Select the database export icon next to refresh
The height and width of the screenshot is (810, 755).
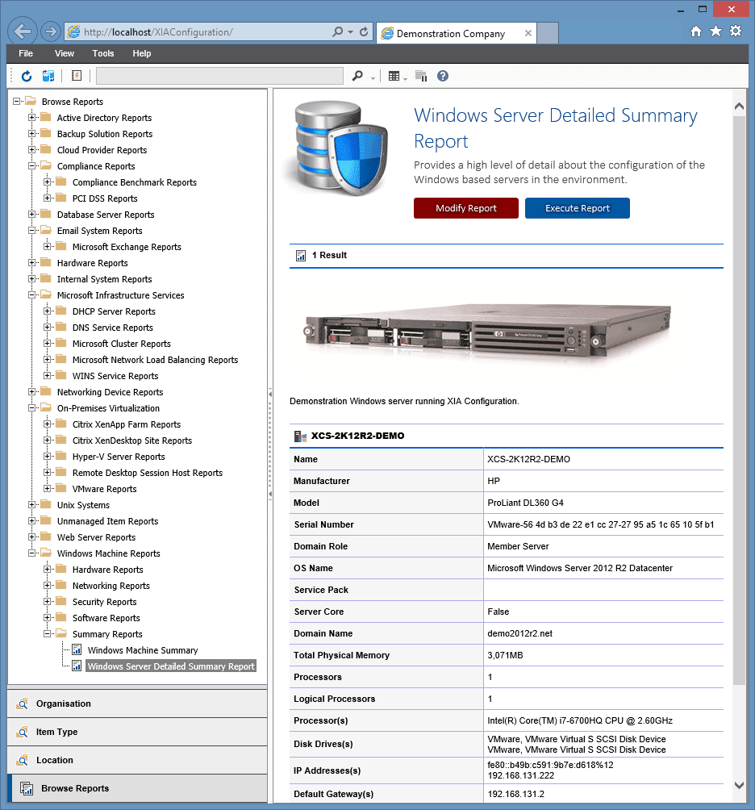point(48,76)
